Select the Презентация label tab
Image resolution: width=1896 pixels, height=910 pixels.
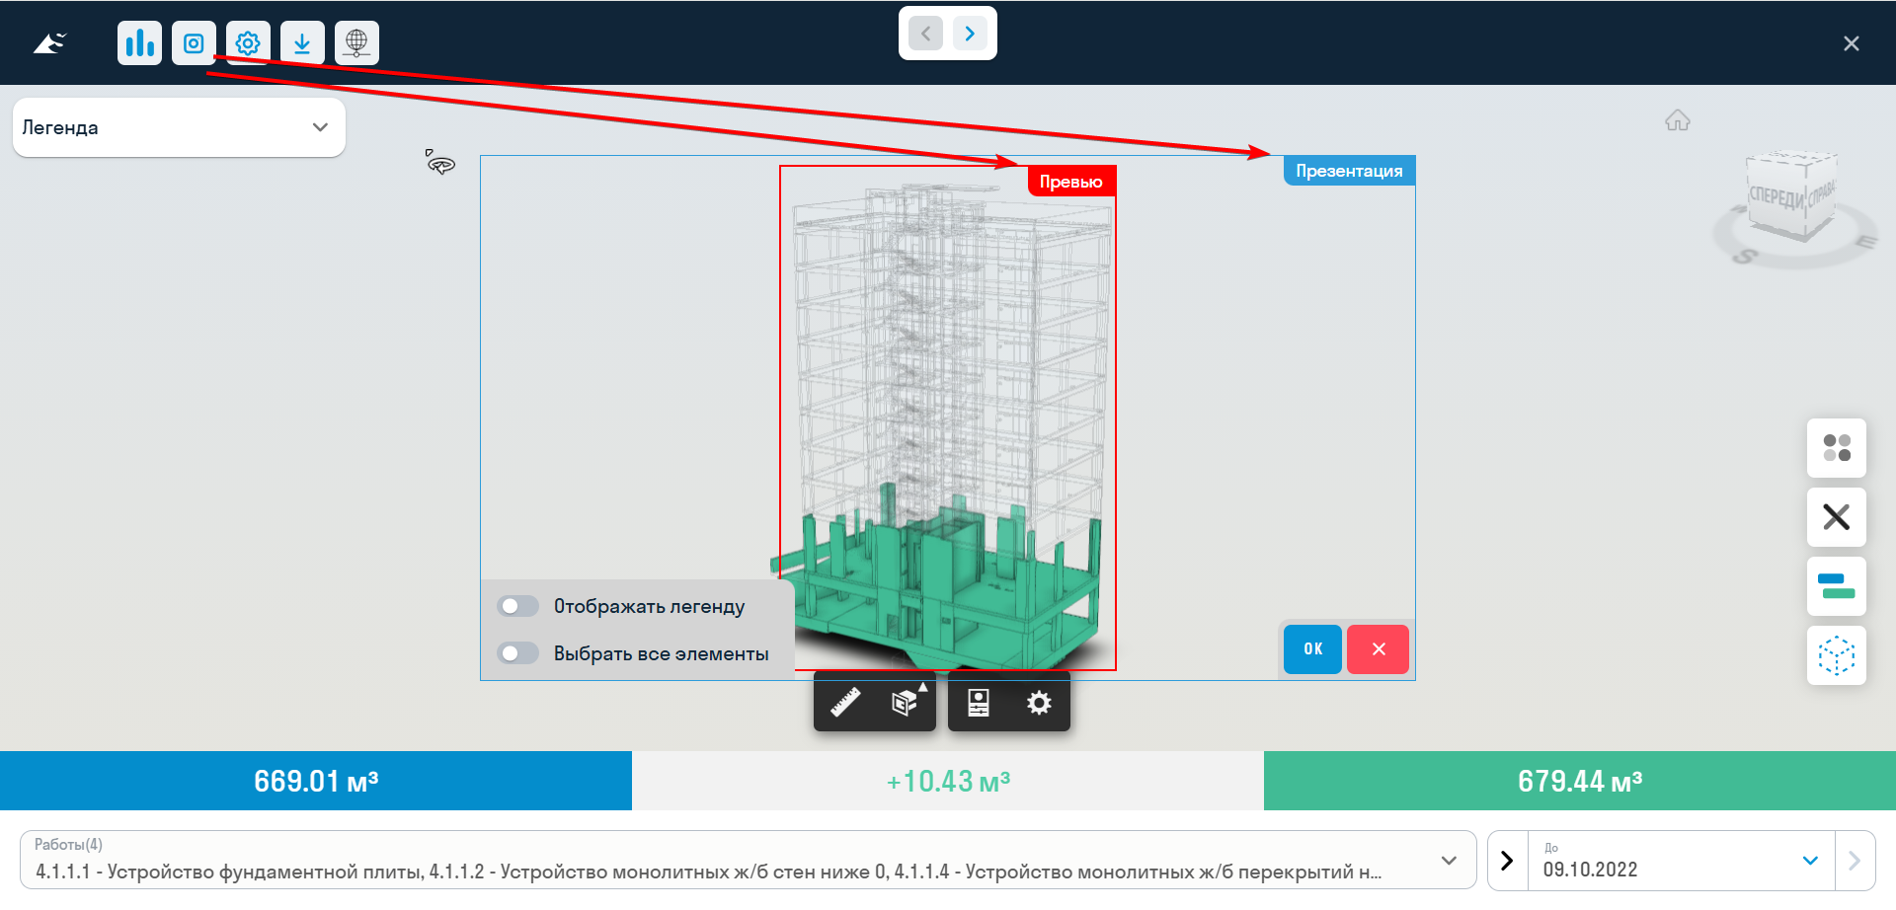(1349, 171)
